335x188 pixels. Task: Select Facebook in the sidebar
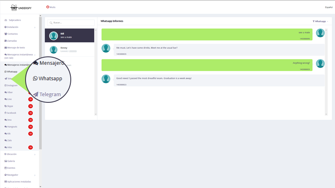pyautogui.click(x=10, y=113)
